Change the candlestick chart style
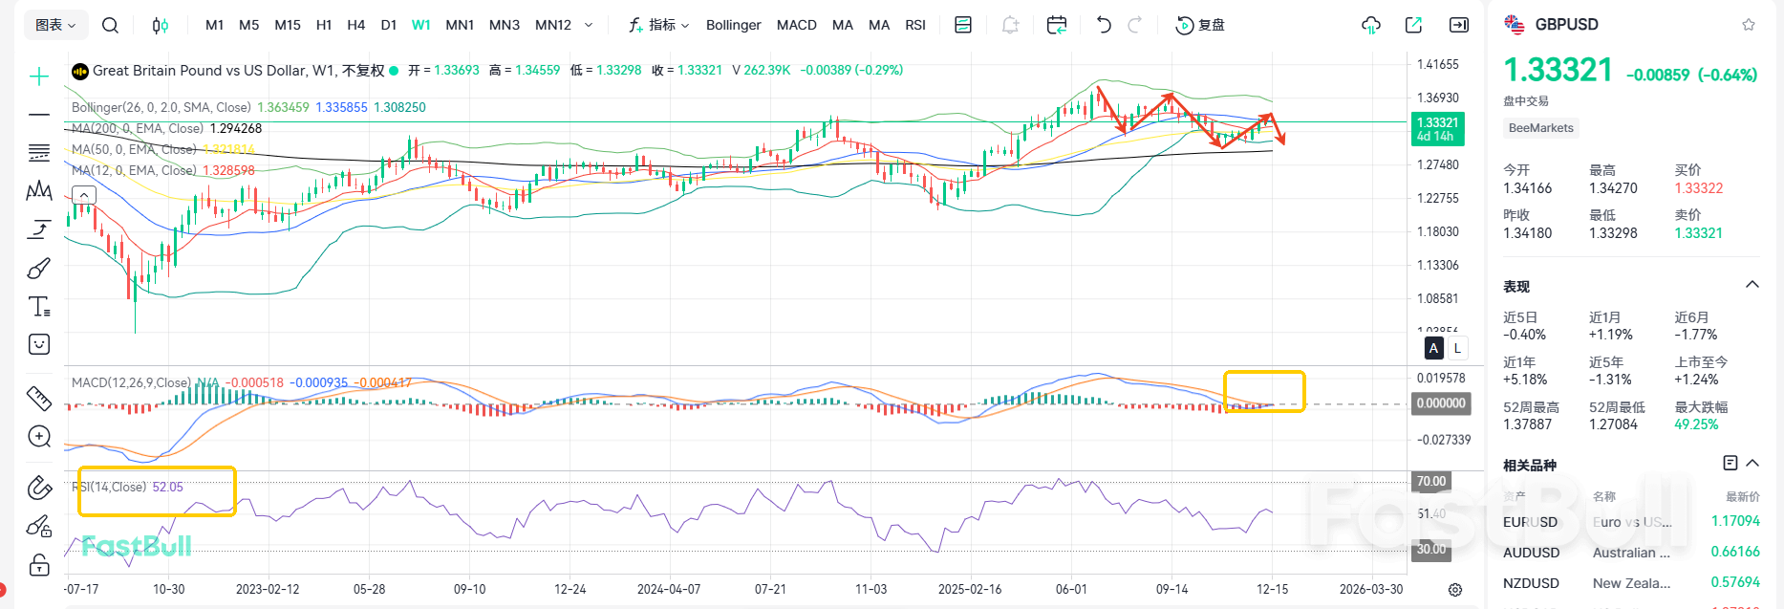Viewport: 1784px width, 609px height. pos(161,25)
